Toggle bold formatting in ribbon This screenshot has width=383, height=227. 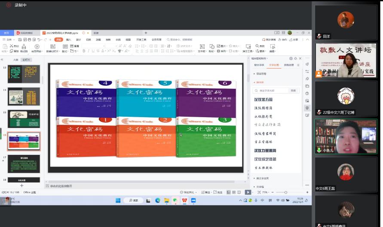click(x=84, y=51)
